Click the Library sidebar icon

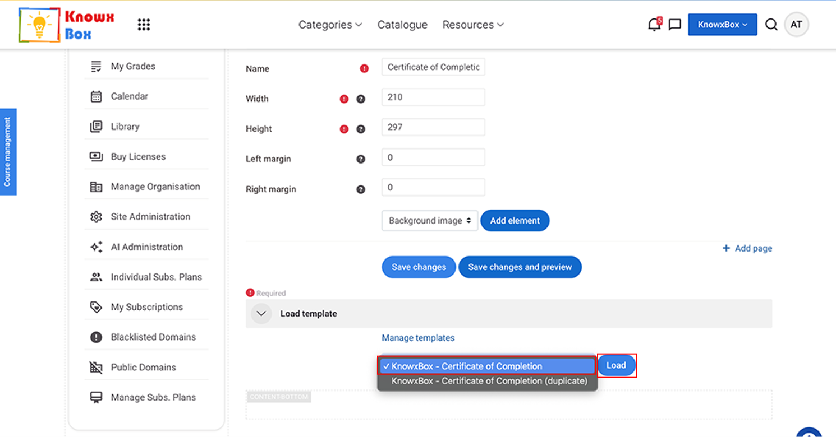(x=96, y=127)
